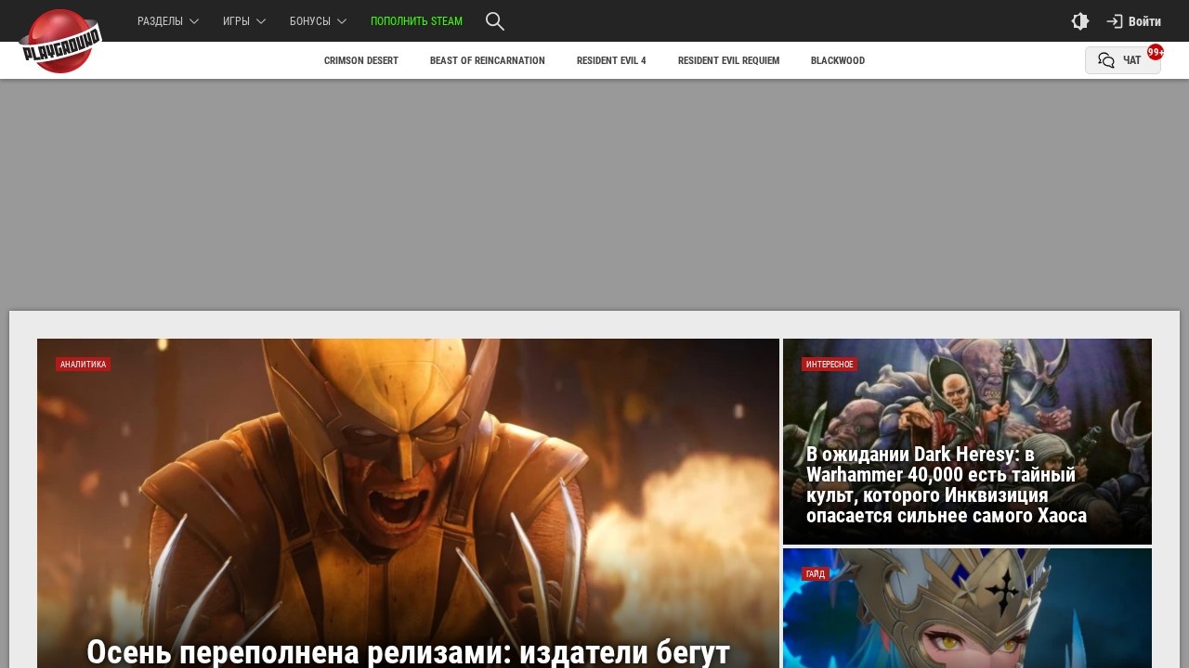1189x668 pixels.
Task: Go to Beast of Reincarnation page
Action: (x=488, y=61)
